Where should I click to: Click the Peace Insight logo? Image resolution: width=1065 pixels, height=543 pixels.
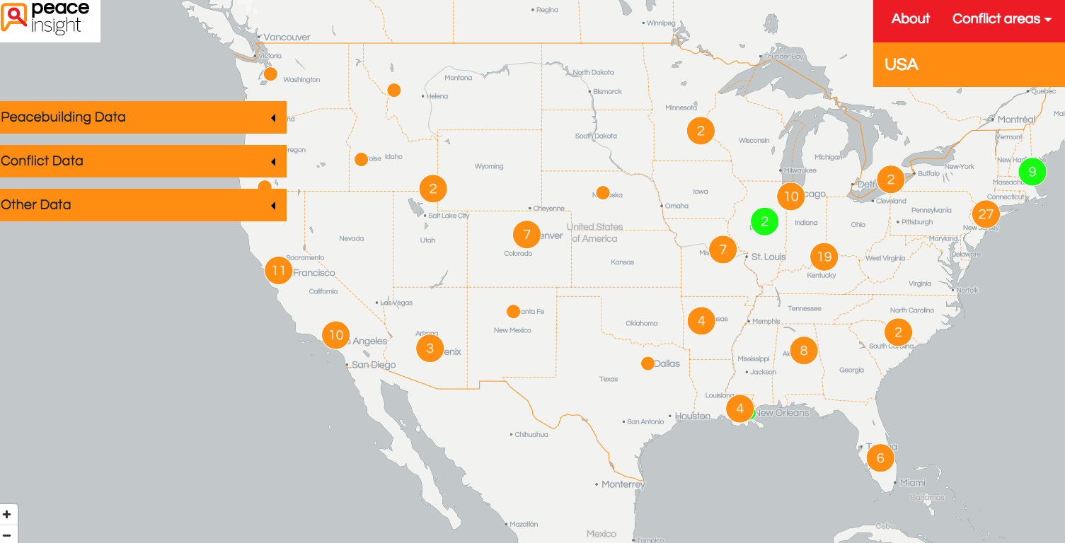pos(50,20)
